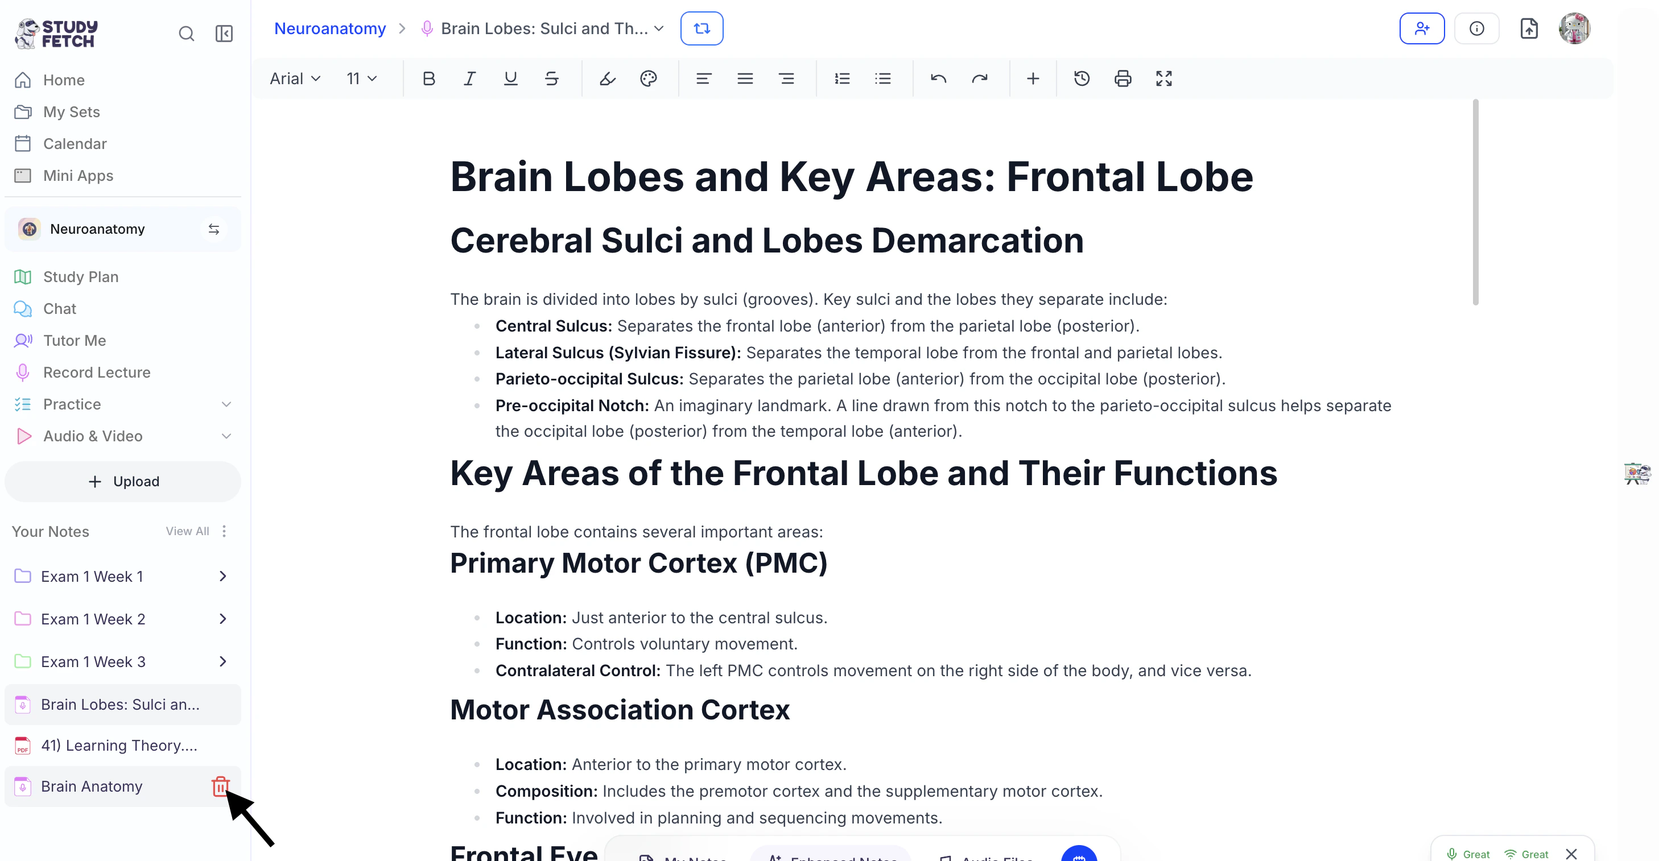Viewport: 1667px width, 861px height.
Task: Print the document using printer icon
Action: click(1123, 78)
